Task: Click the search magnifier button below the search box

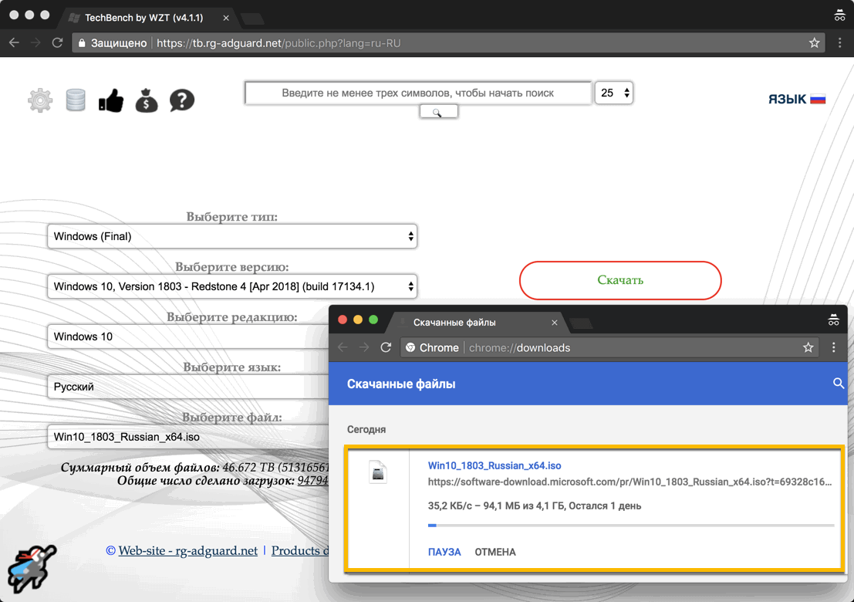Action: tap(438, 110)
